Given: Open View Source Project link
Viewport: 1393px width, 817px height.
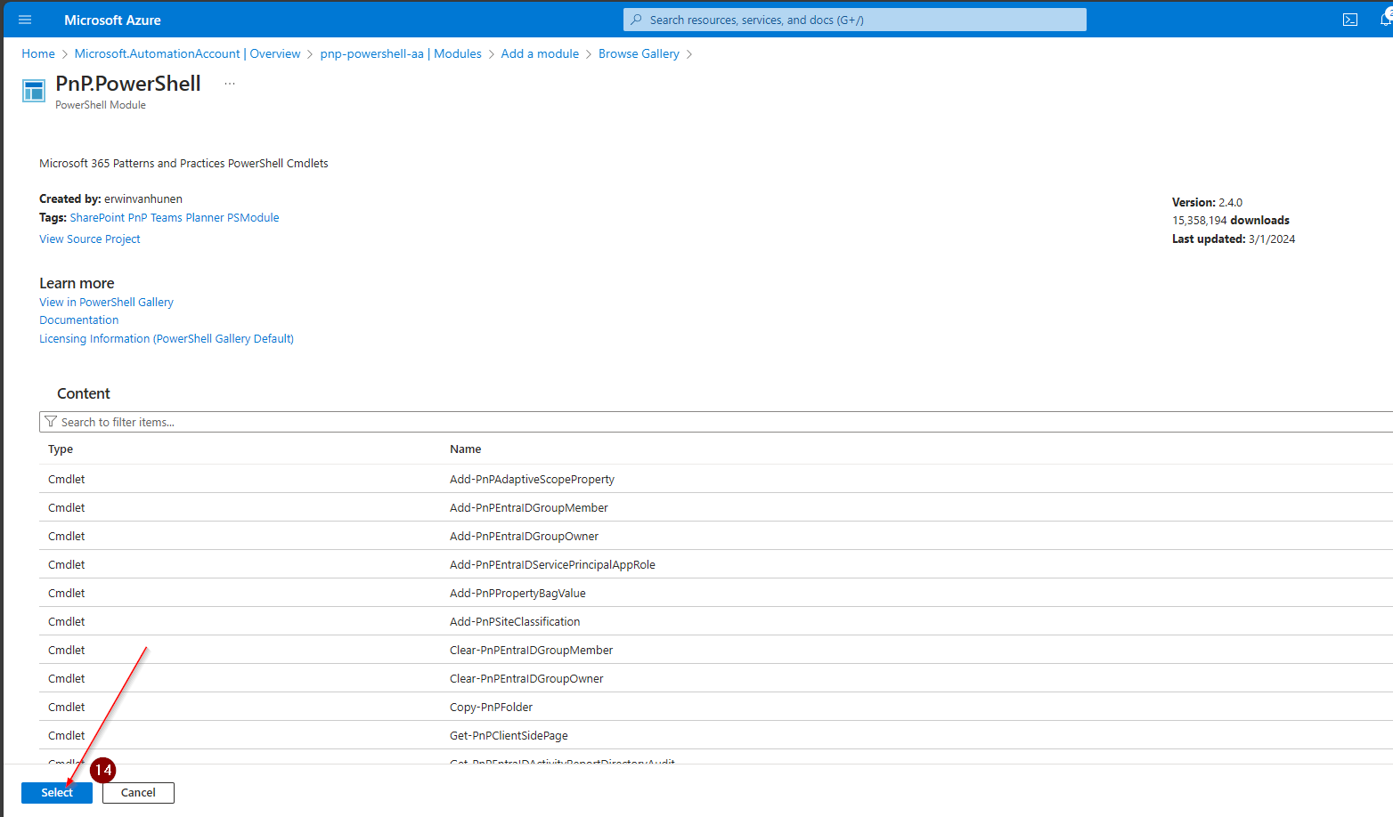Looking at the screenshot, I should (x=90, y=239).
